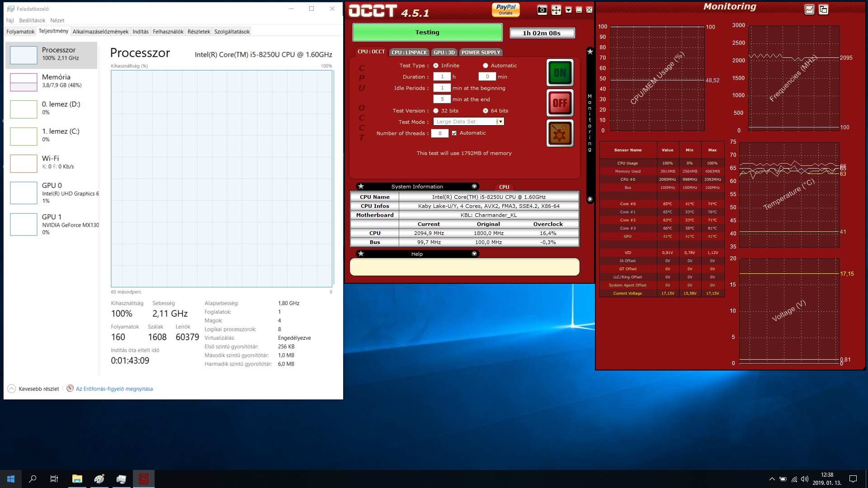Open Erőforrás-figyelő megnyitása link
This screenshot has width=868, height=488.
114,389
